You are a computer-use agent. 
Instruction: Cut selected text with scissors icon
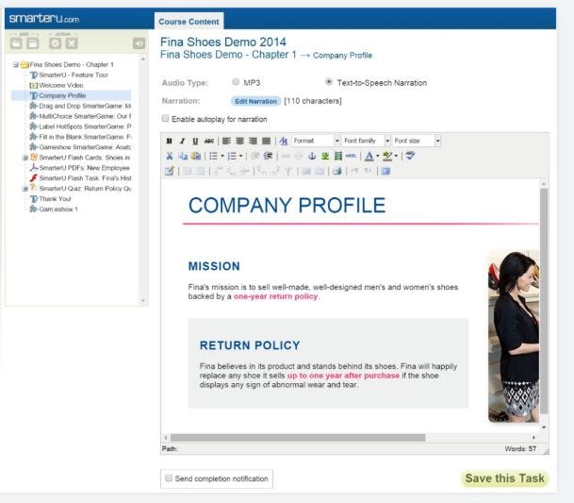(x=170, y=156)
